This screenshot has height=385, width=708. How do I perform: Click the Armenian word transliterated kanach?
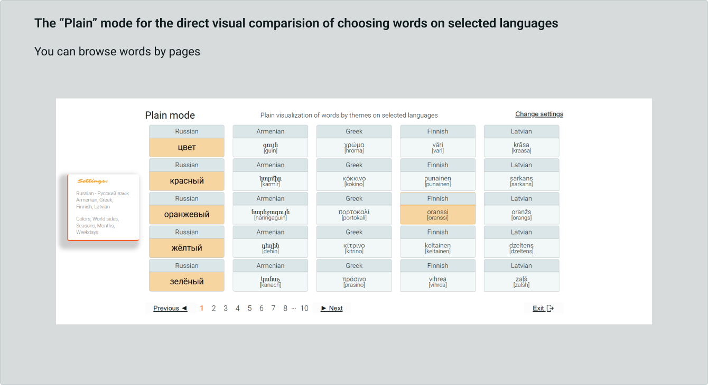coord(271,282)
